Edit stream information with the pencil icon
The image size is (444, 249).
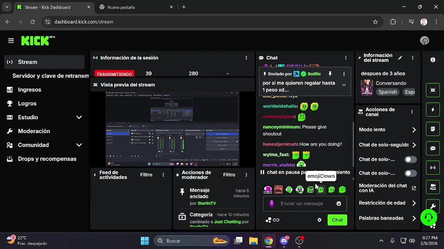click(x=400, y=58)
